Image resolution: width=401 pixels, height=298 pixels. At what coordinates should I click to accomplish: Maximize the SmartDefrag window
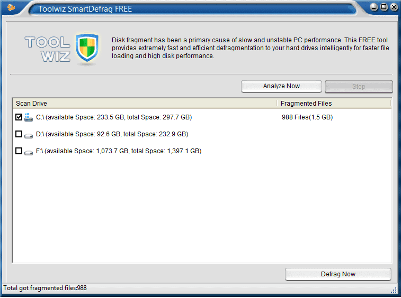pyautogui.click(x=384, y=7)
